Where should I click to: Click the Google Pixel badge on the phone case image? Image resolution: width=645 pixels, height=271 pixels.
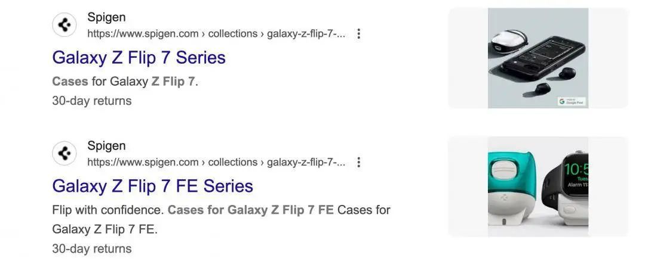point(572,101)
